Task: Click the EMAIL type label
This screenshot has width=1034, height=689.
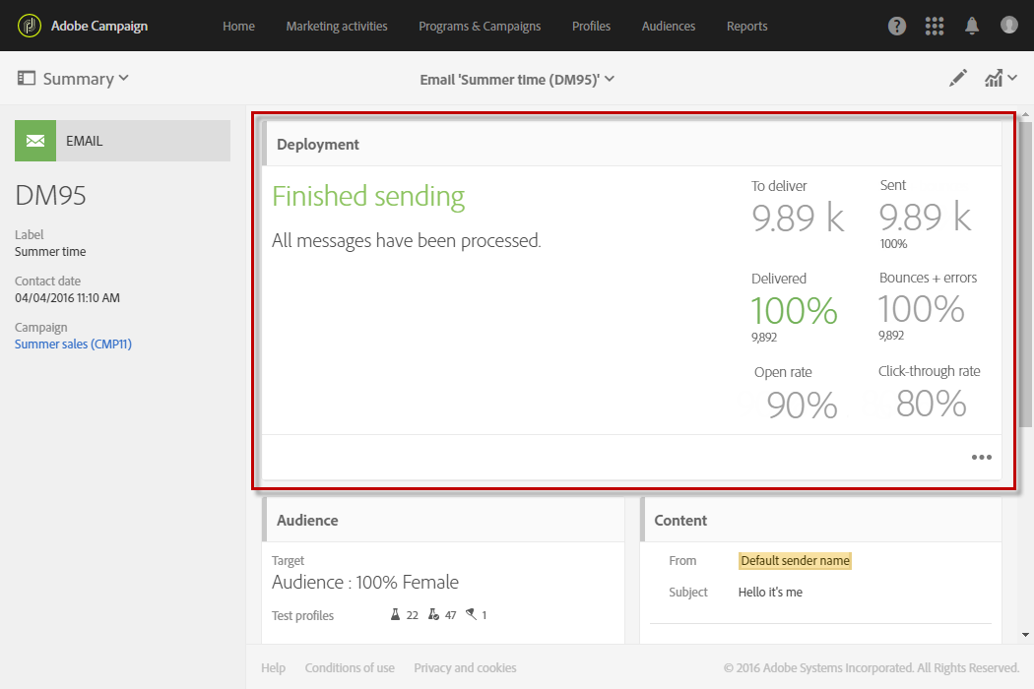Action: point(85,141)
